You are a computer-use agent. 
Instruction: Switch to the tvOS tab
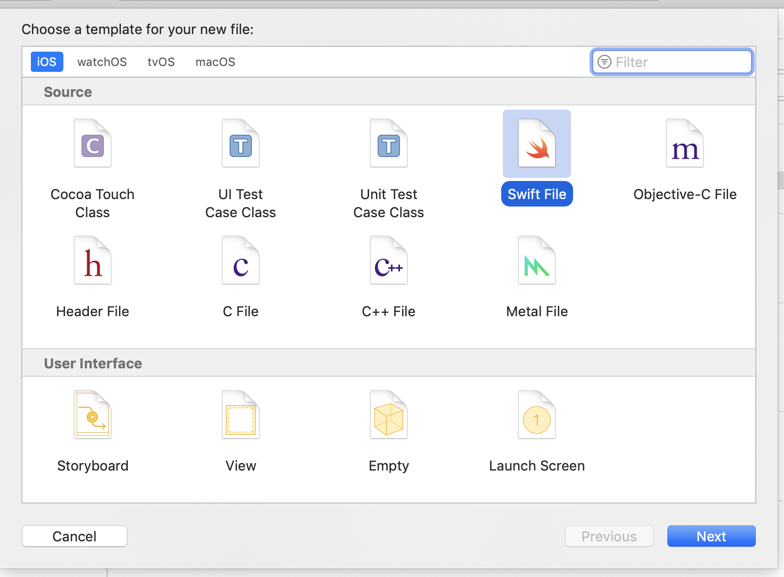pos(161,62)
